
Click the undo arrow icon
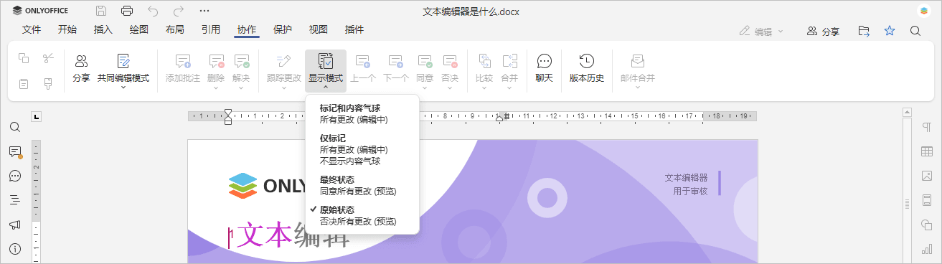153,11
